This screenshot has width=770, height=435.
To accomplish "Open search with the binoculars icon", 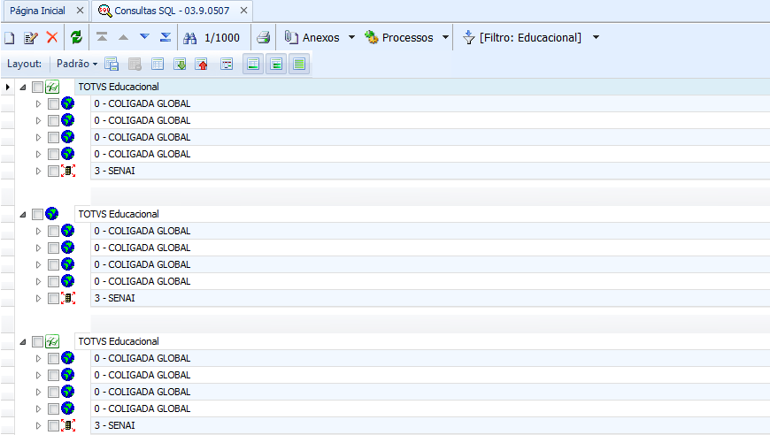I will [x=189, y=38].
